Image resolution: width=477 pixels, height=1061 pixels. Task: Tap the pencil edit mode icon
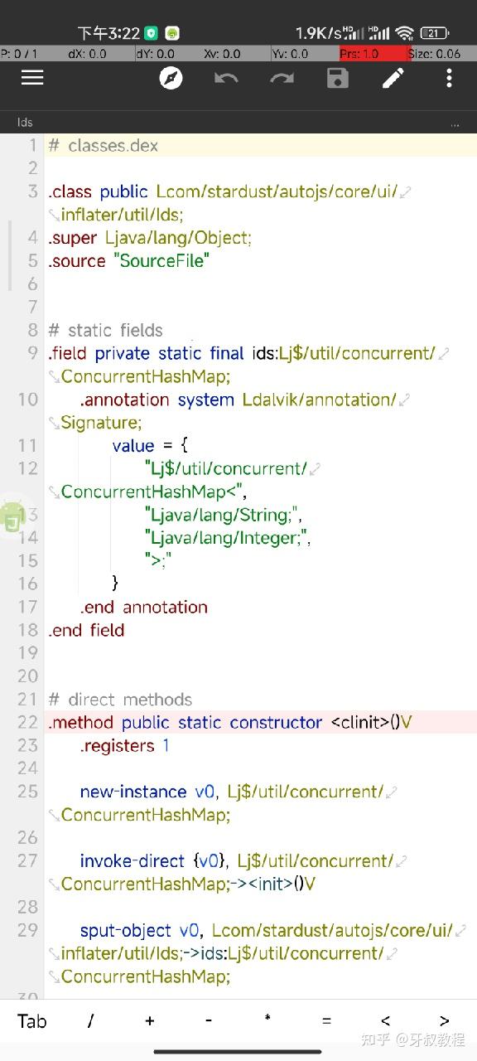coord(393,79)
